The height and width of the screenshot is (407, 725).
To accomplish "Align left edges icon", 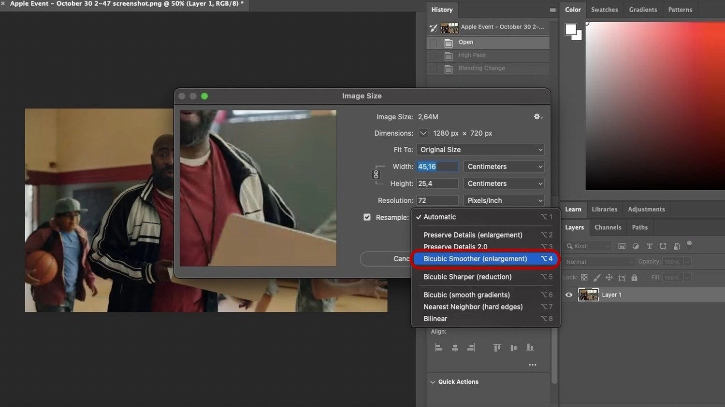I will pyautogui.click(x=438, y=348).
